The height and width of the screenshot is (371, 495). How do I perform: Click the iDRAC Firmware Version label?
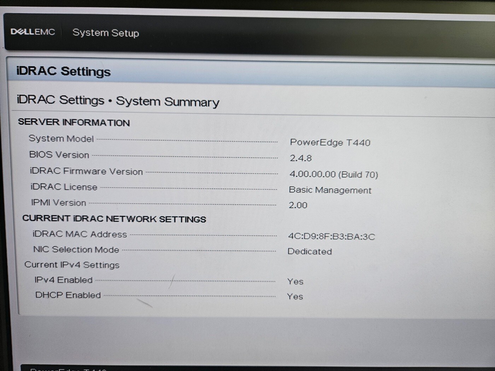(87, 171)
